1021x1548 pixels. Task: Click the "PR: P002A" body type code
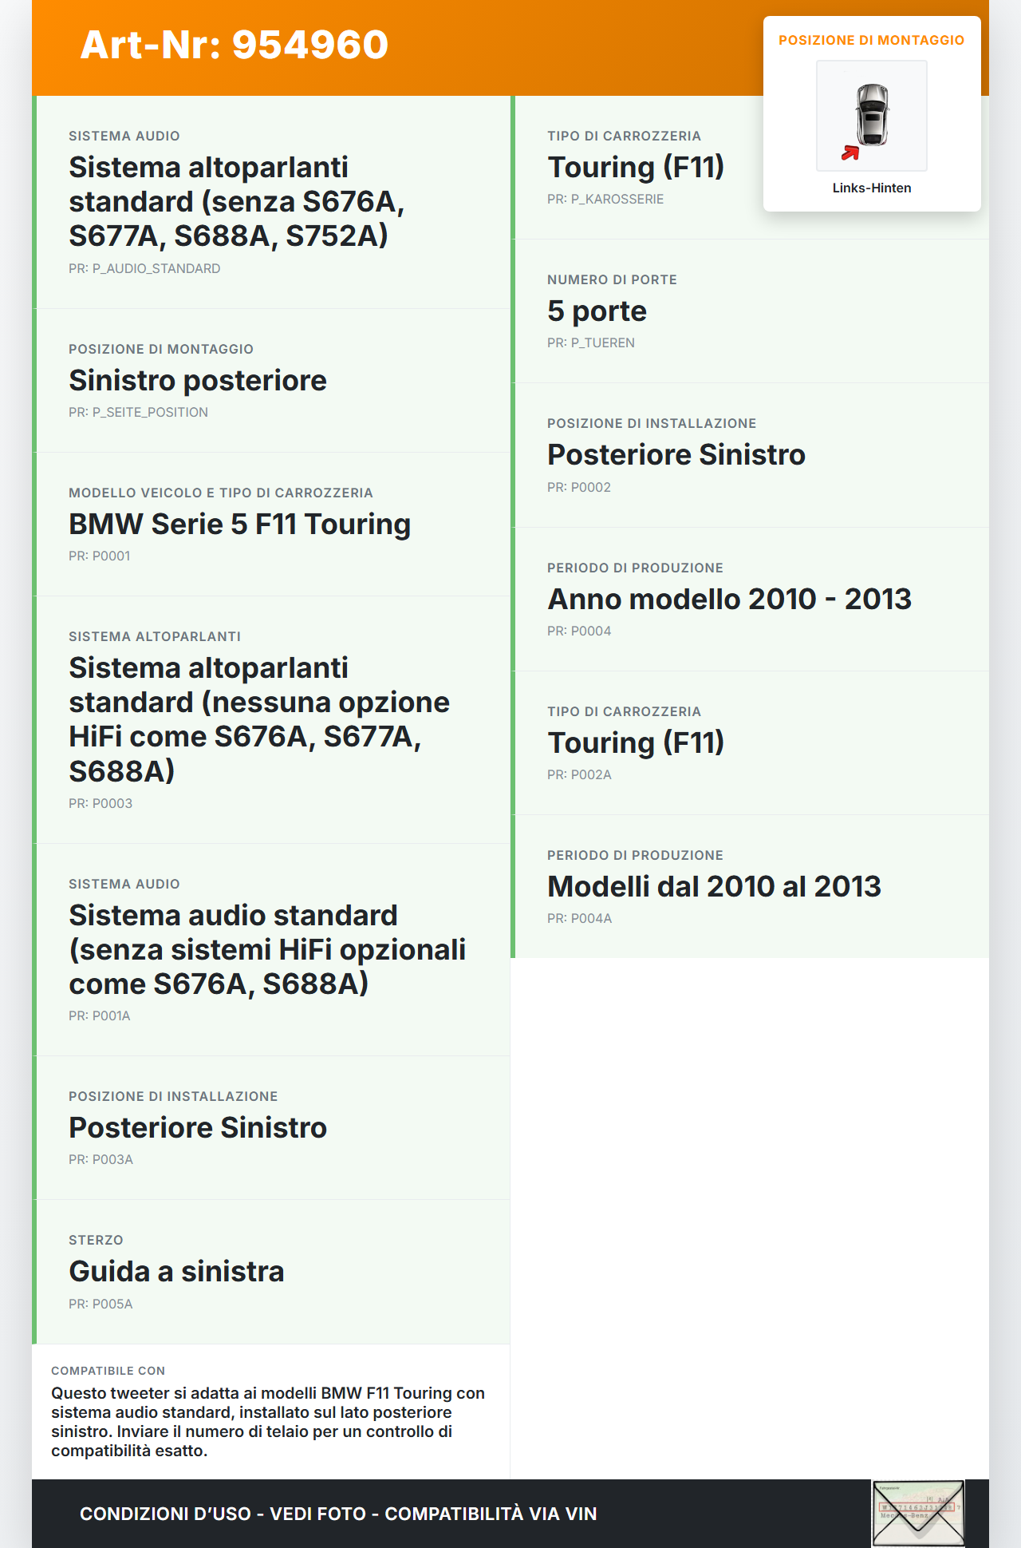click(x=579, y=775)
